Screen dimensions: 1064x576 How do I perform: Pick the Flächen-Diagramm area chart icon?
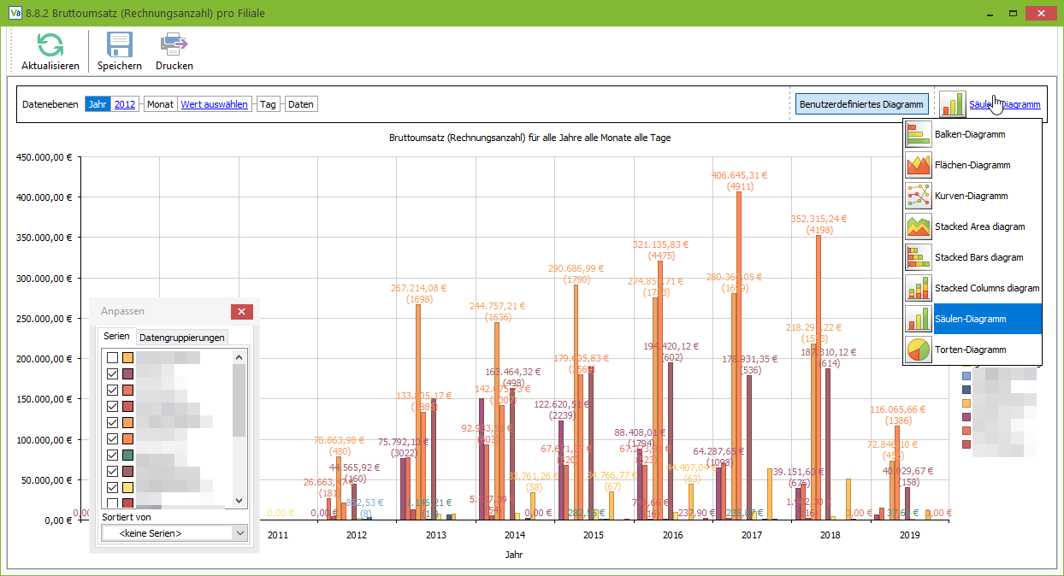tap(919, 165)
